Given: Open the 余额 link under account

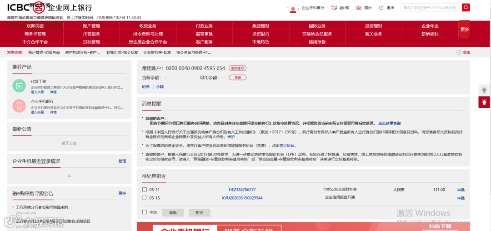Looking at the screenshot, I should coord(160,87).
